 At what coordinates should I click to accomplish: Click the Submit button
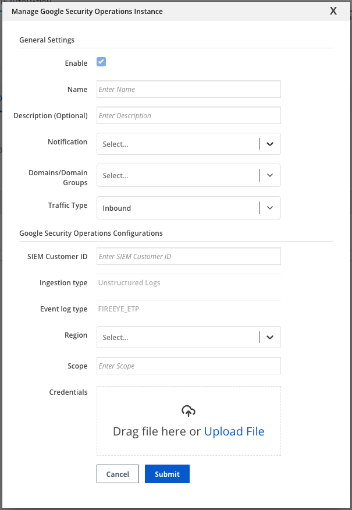(167, 474)
